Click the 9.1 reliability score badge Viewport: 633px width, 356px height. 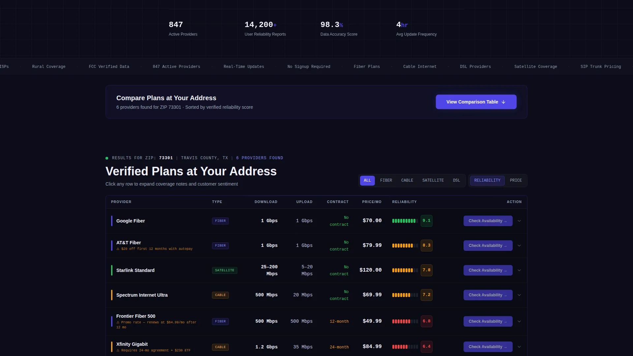(427, 221)
